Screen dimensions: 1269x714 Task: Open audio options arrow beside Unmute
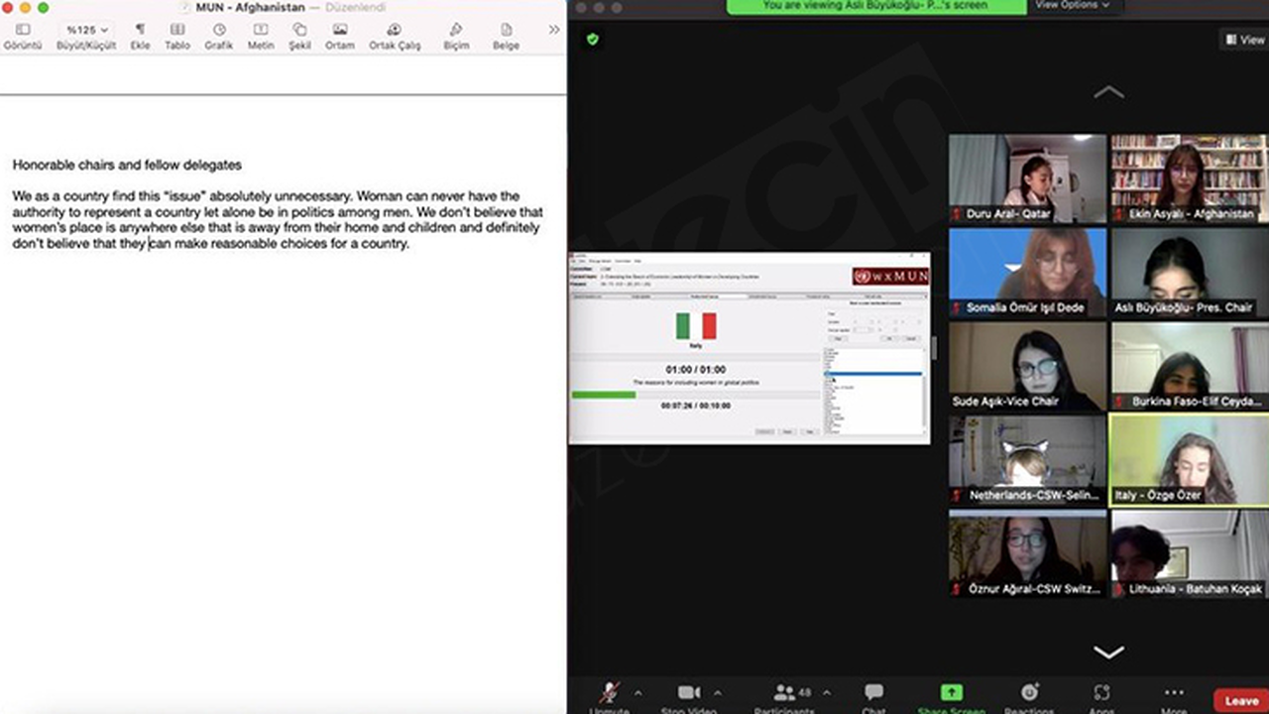click(637, 692)
